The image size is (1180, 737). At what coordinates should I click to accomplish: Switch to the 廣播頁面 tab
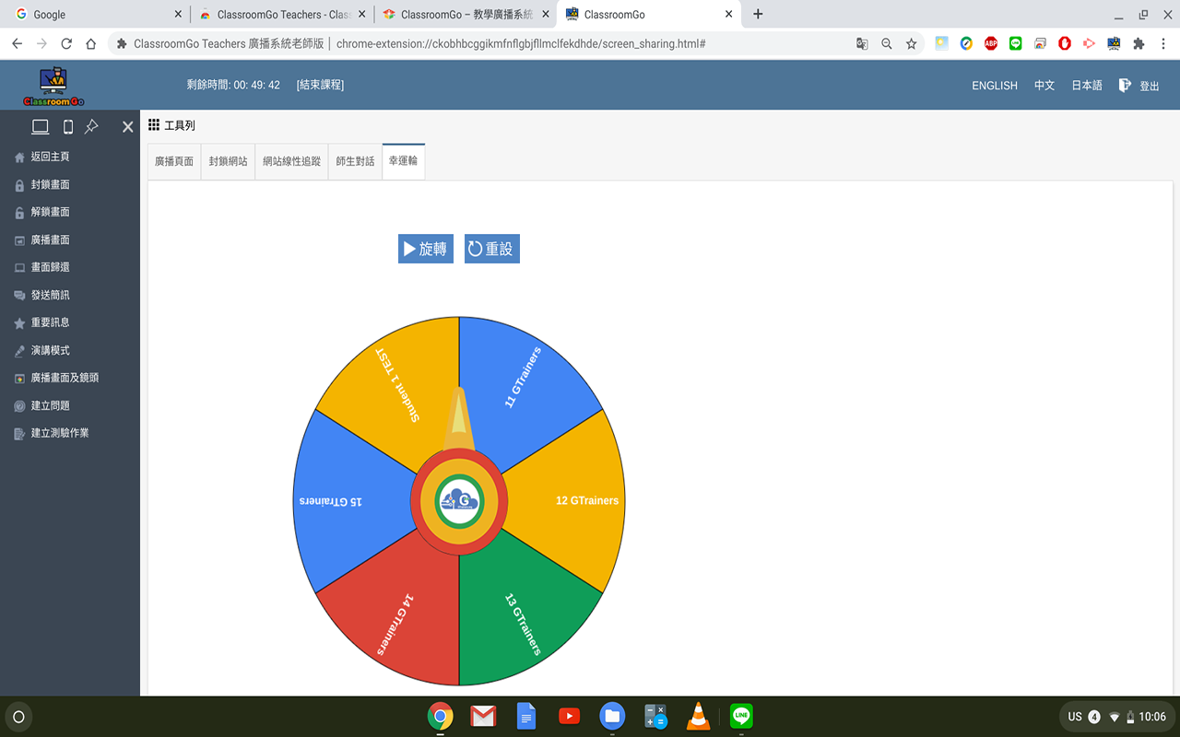[x=174, y=161]
